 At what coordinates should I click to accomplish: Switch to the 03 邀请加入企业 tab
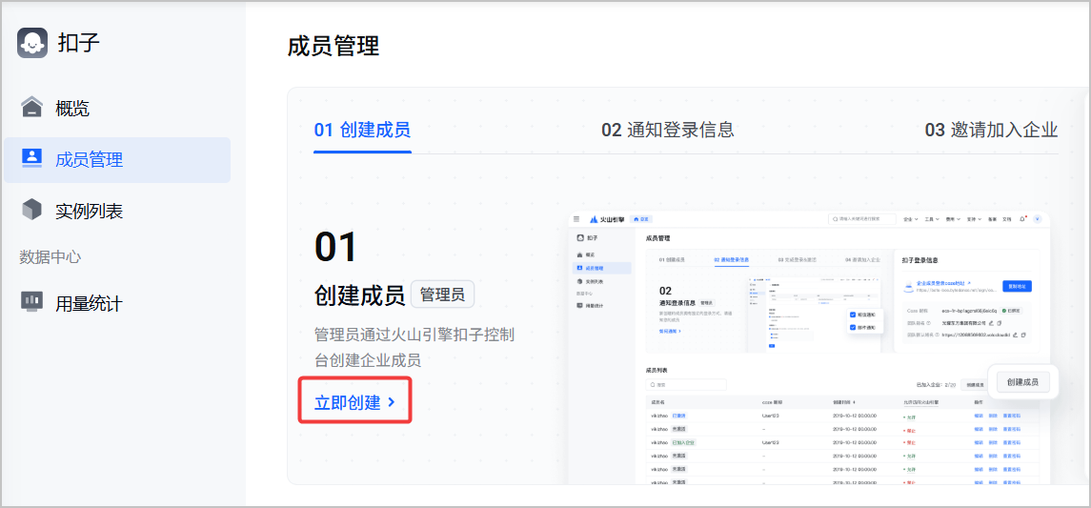(x=991, y=131)
